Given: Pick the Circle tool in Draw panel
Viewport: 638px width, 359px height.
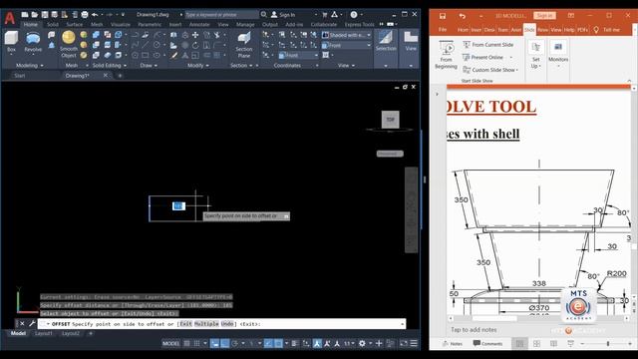Looking at the screenshot, I should [x=157, y=45].
